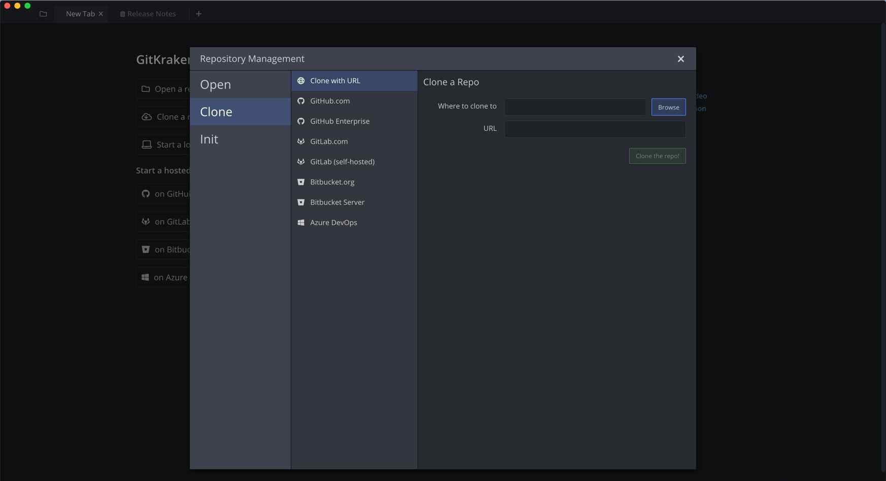Open the Open section in Repository Management
The image size is (886, 481).
(240, 85)
